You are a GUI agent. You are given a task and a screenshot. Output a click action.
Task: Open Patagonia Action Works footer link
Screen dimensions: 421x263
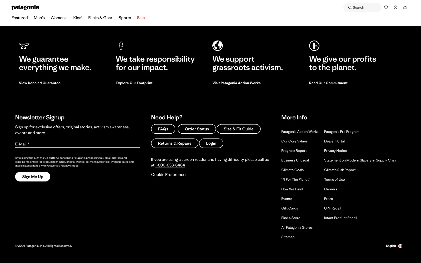(300, 131)
